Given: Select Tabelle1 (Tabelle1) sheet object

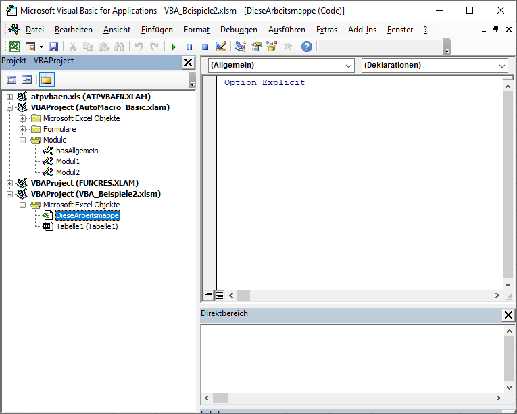Looking at the screenshot, I should (x=87, y=226).
